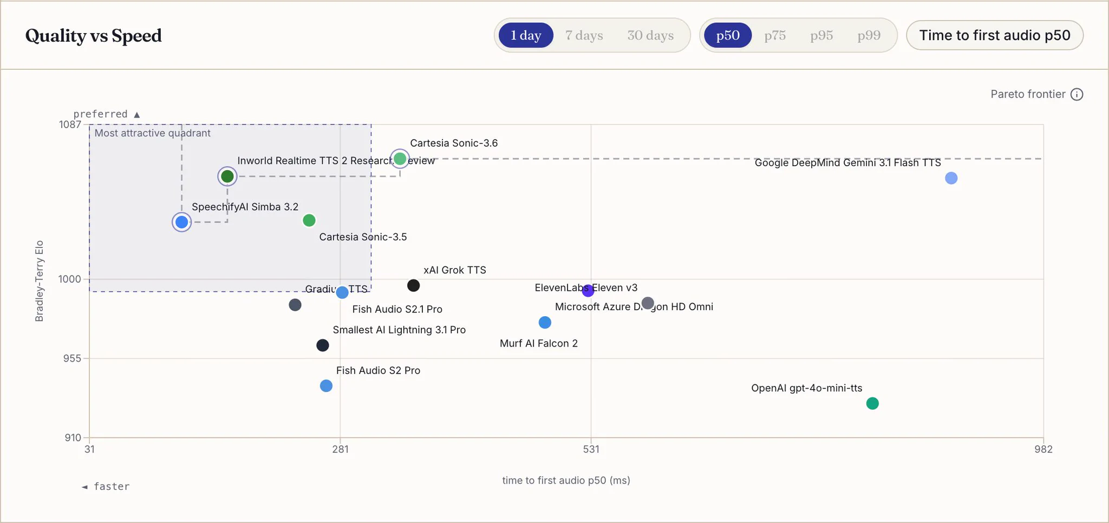Click the OpenAI gpt-4o-mini-tts dot
This screenshot has width=1109, height=523.
872,403
